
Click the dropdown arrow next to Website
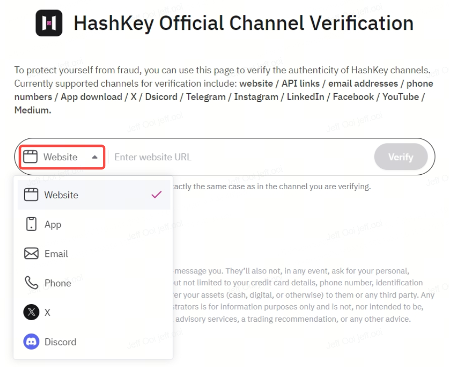point(95,157)
